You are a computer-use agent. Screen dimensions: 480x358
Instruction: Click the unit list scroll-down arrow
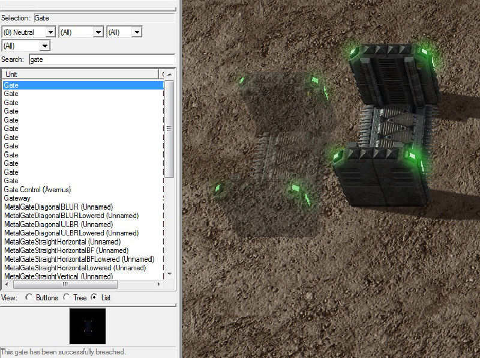(x=170, y=274)
